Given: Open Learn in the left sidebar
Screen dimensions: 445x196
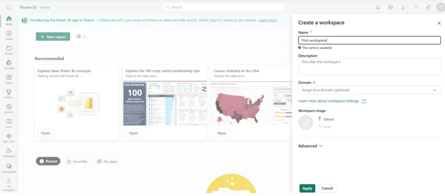Looking at the screenshot, I should pyautogui.click(x=9, y=123).
